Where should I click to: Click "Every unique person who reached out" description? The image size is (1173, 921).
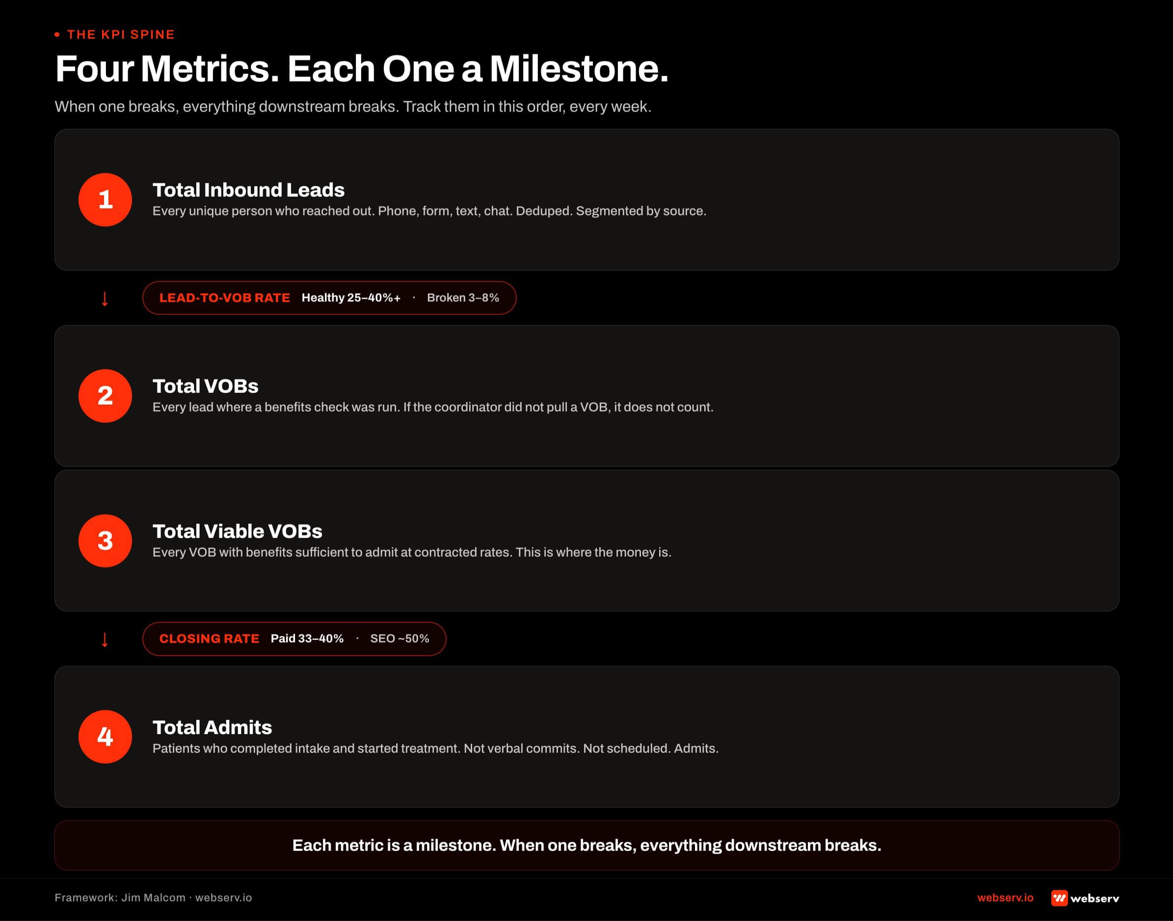tap(429, 211)
